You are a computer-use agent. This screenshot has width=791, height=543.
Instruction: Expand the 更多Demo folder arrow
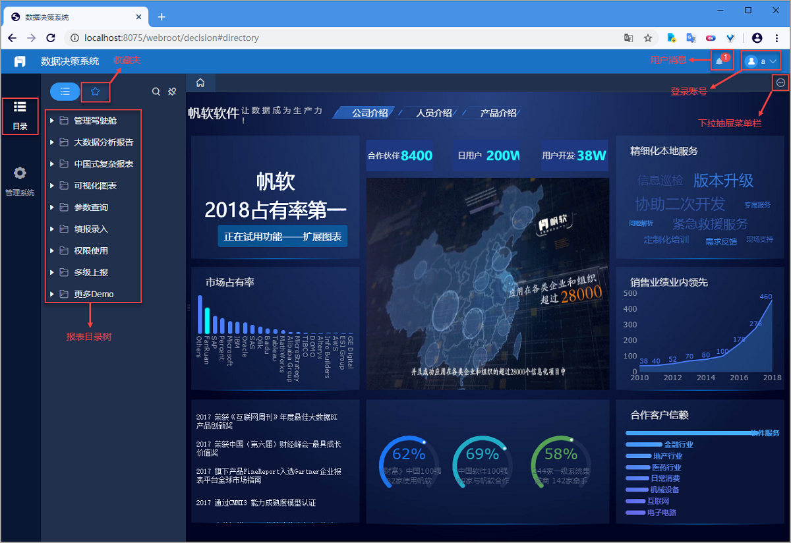[x=52, y=295]
